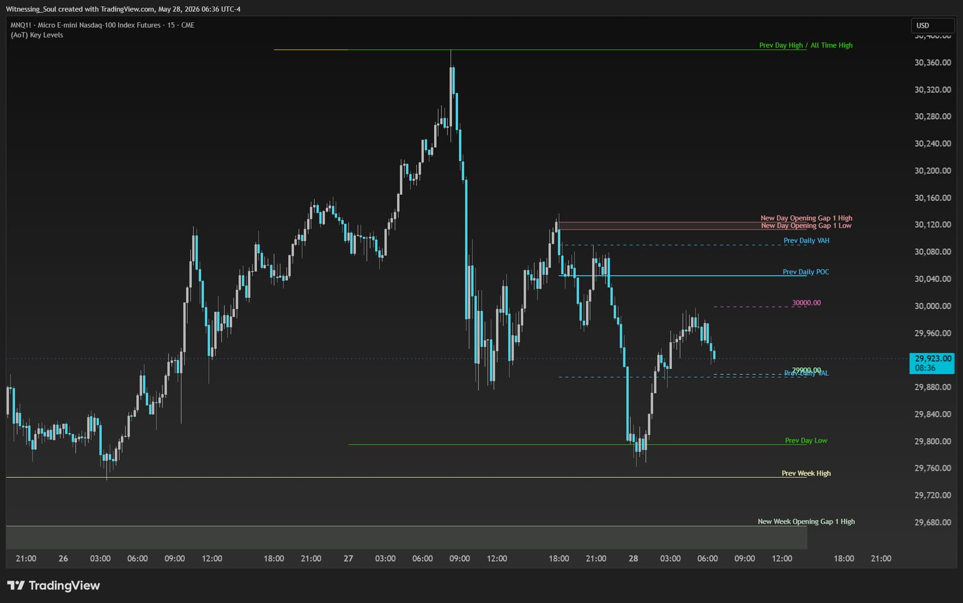Click the 30,120.00 price axis value
The width and height of the screenshot is (963, 603).
click(x=933, y=225)
